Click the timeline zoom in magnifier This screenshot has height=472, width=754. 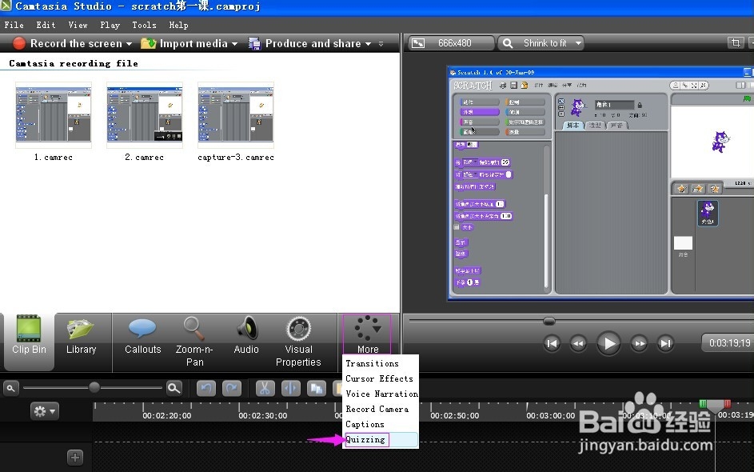[174, 388]
